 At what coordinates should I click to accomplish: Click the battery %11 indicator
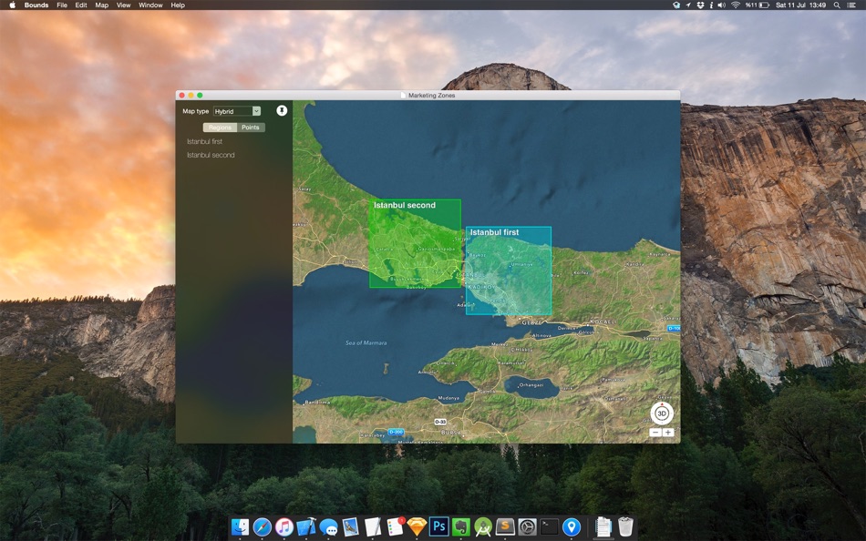[x=758, y=5]
